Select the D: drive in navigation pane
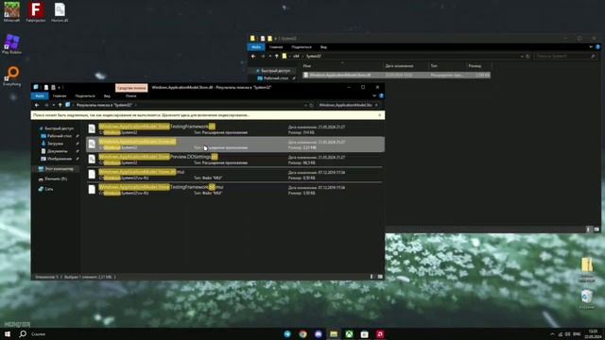Image resolution: width=605 pixels, height=340 pixels. pos(53,178)
